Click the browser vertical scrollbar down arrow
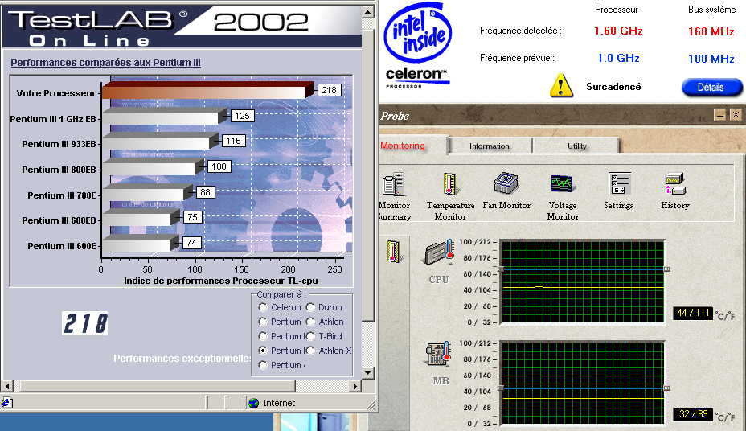The image size is (746, 431). (367, 373)
